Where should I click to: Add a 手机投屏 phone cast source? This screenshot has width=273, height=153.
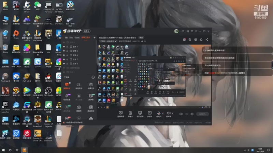click(140, 114)
